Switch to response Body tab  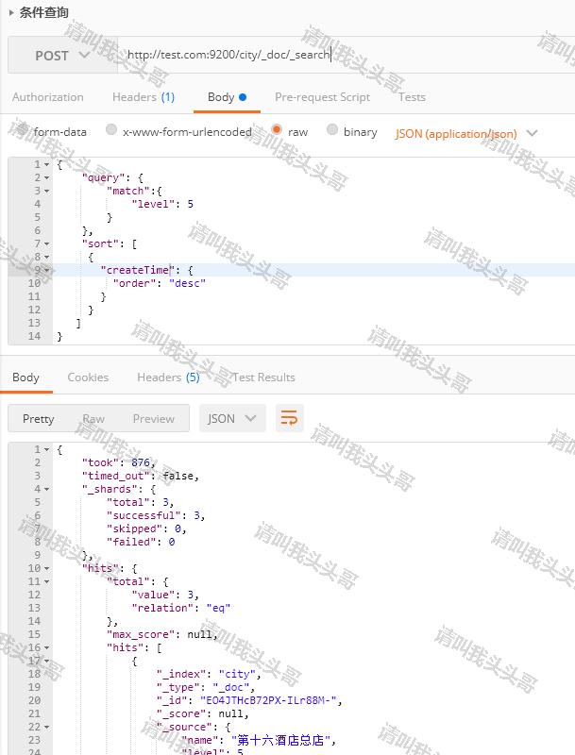click(x=26, y=377)
